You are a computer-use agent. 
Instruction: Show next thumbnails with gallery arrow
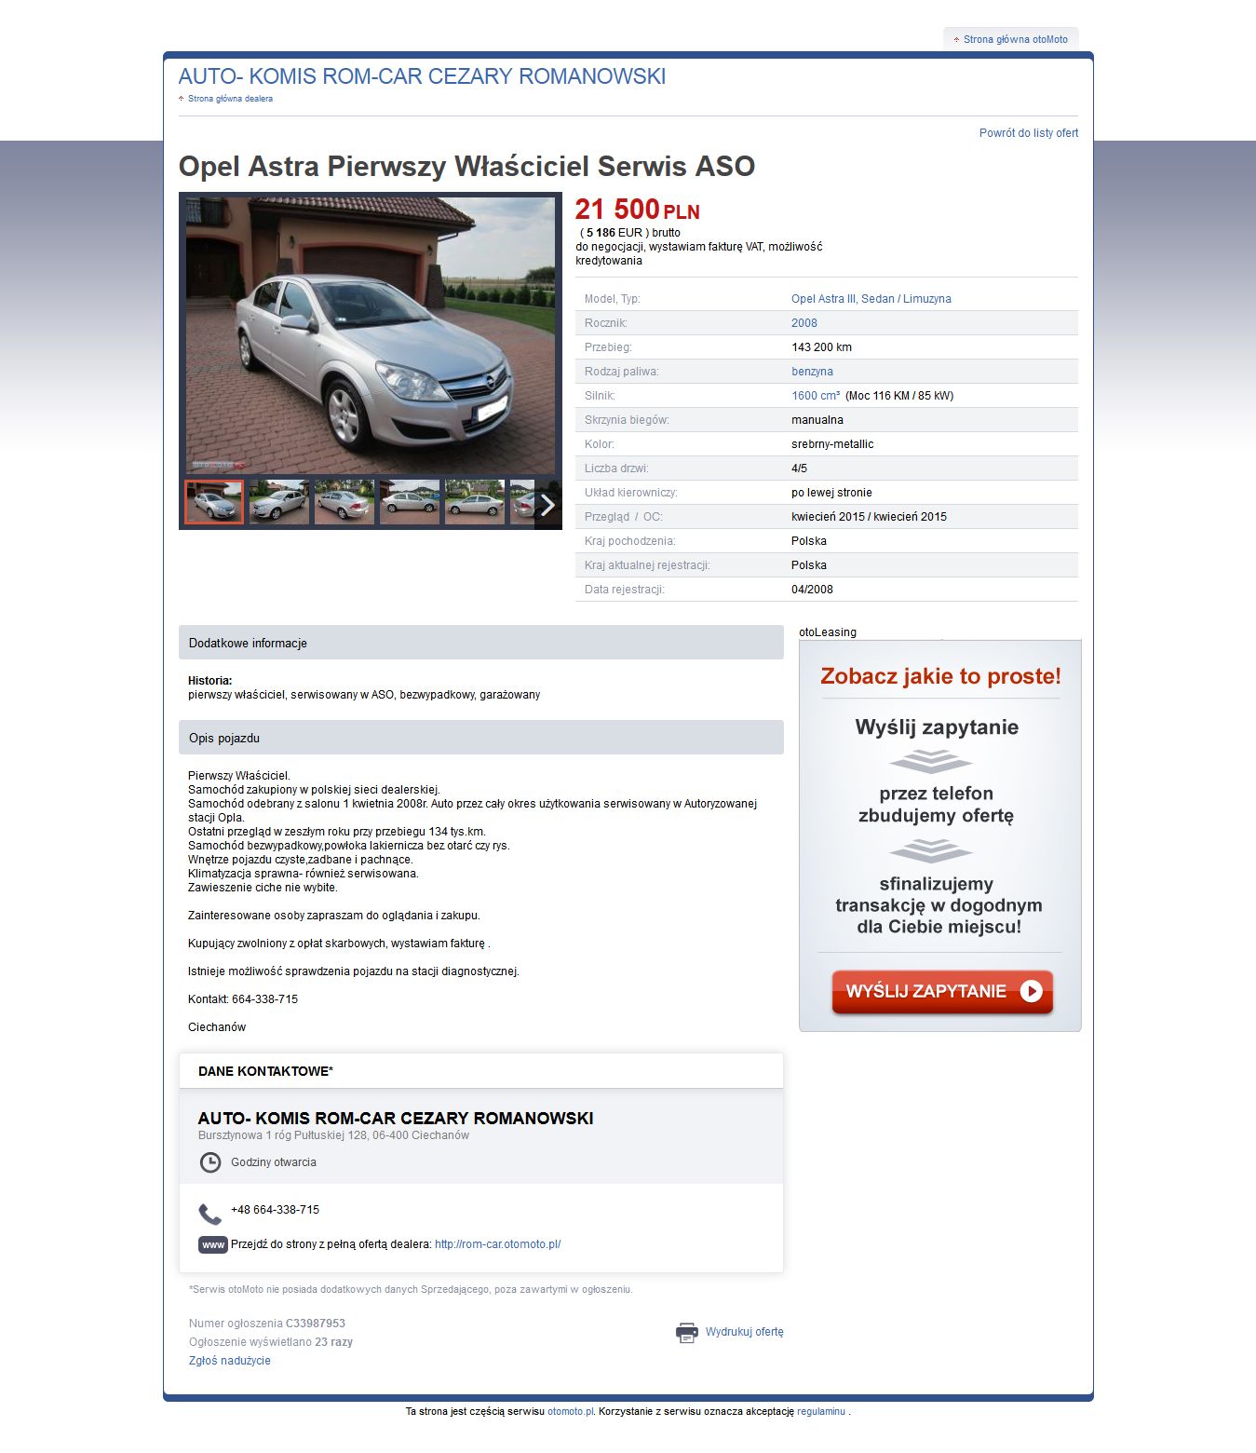click(x=547, y=505)
